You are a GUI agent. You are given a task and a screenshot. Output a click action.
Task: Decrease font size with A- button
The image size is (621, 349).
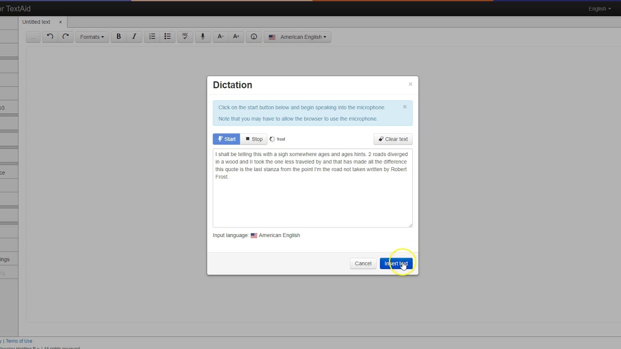point(221,37)
